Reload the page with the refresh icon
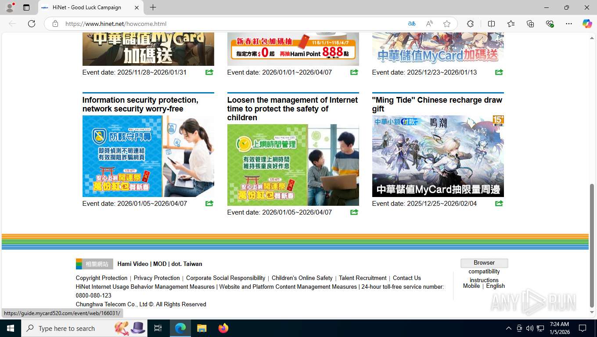597x337 pixels. pos(32,24)
